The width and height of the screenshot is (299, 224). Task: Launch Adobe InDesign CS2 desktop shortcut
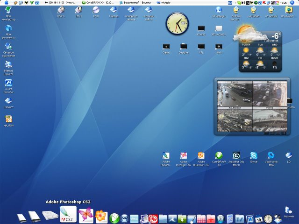point(184,159)
